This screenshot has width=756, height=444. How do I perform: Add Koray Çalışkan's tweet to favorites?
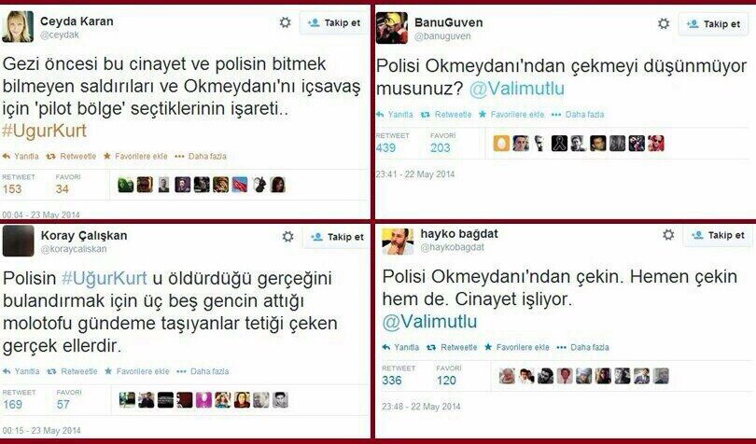[137, 371]
